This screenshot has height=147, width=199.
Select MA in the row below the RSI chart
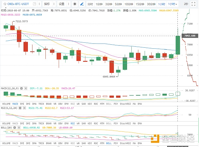134,123
